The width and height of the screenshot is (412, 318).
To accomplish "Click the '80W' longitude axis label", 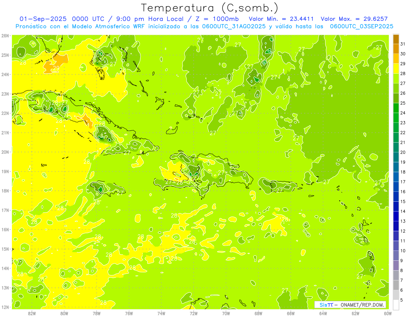I will [64, 313].
